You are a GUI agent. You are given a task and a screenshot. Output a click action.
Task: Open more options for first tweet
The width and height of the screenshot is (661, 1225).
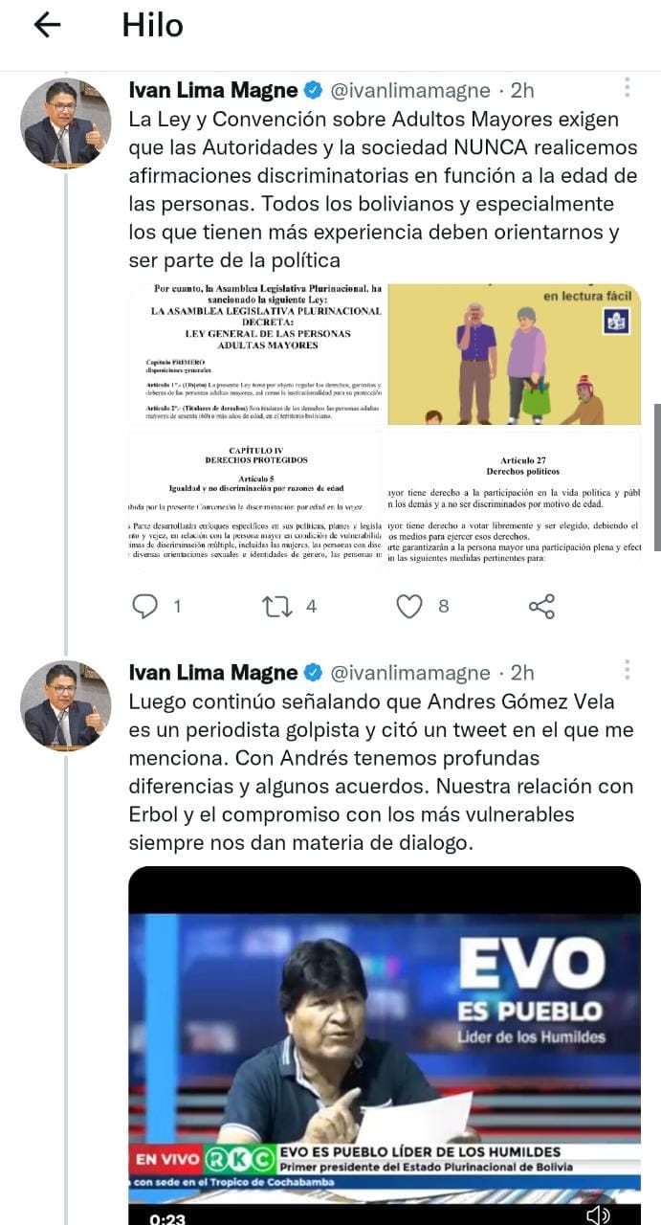click(x=628, y=88)
